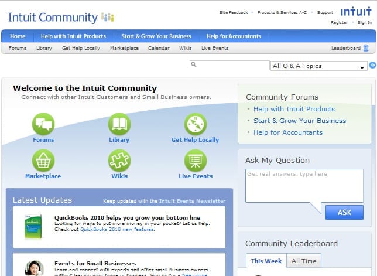Click the Forums label under its icon

[43, 140]
